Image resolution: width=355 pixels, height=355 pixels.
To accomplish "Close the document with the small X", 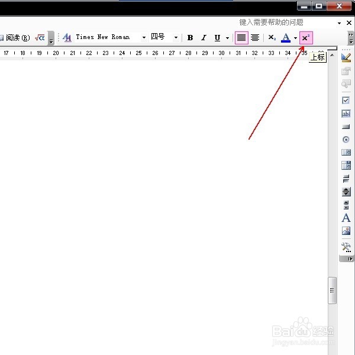I will point(349,22).
